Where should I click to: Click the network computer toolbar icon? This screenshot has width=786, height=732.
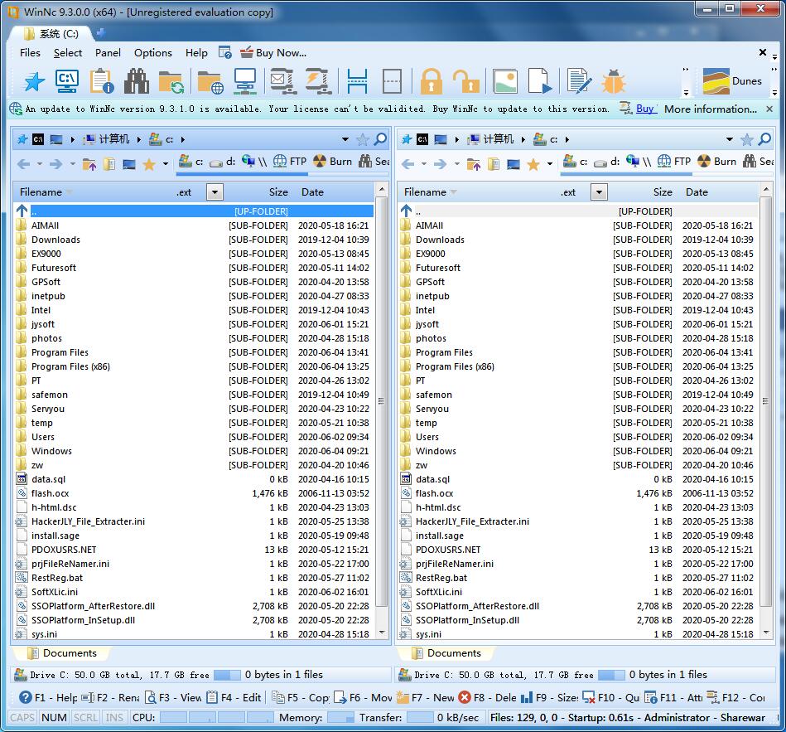tap(244, 81)
